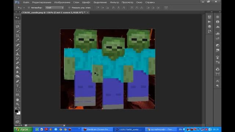Open the Swatches panel icon
Screen dimensions: 235x132
(x=218, y=38)
